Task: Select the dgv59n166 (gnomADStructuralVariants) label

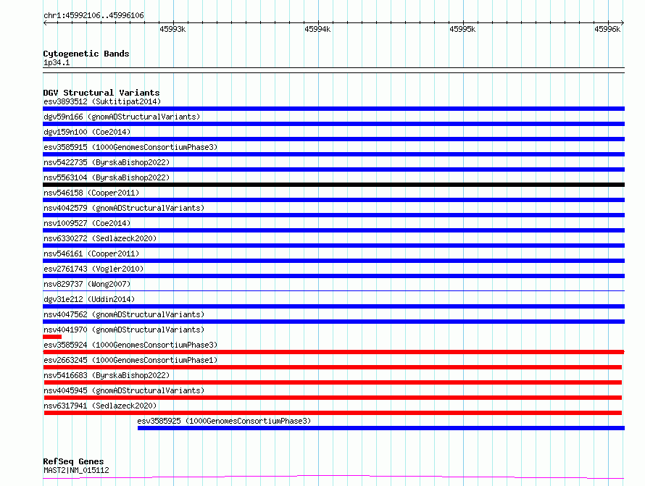Action: click(122, 117)
